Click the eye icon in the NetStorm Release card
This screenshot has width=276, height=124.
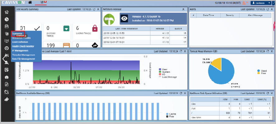pos(124,19)
